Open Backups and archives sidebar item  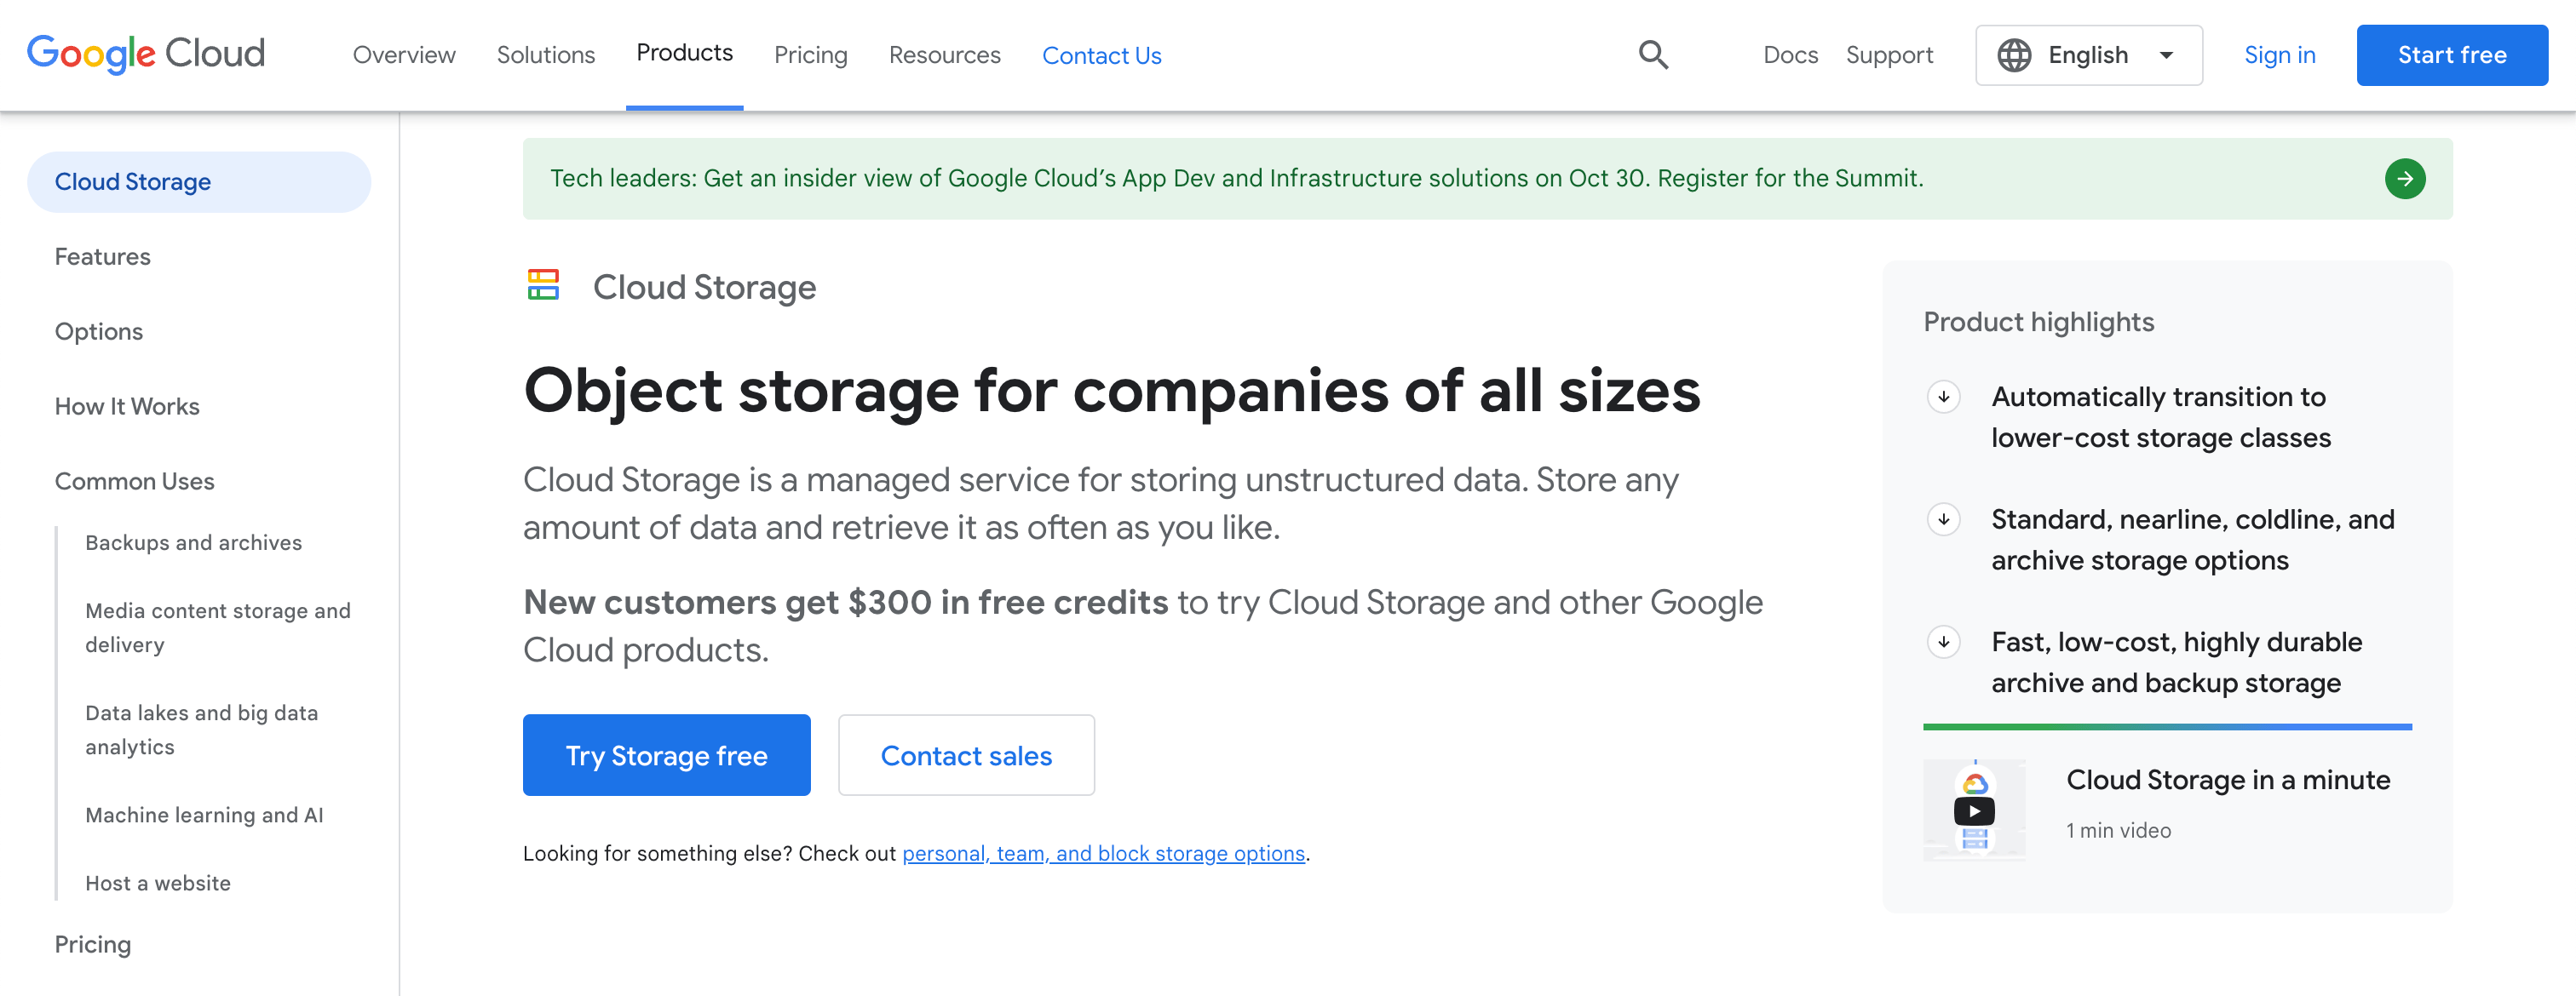coord(193,542)
